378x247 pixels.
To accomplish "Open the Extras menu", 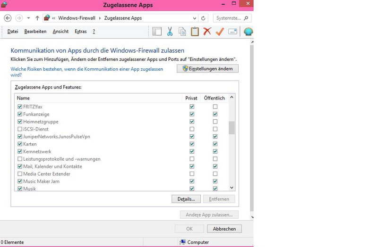I will tap(80, 32).
